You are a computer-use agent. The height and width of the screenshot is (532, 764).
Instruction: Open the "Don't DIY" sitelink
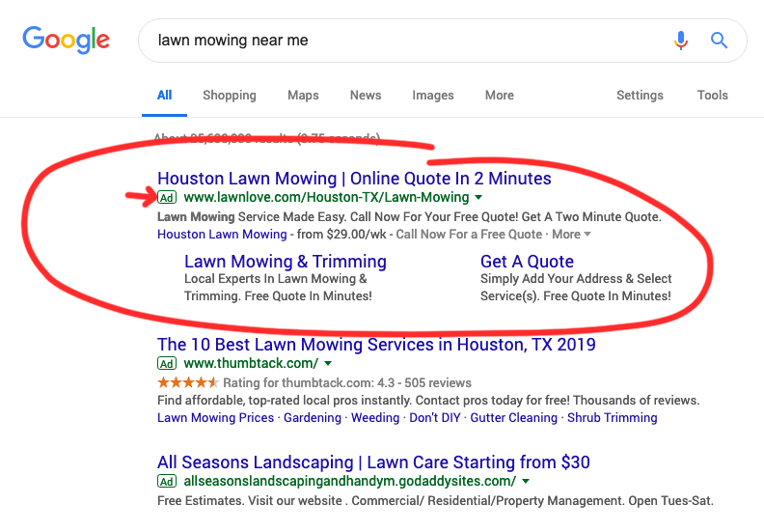[435, 418]
